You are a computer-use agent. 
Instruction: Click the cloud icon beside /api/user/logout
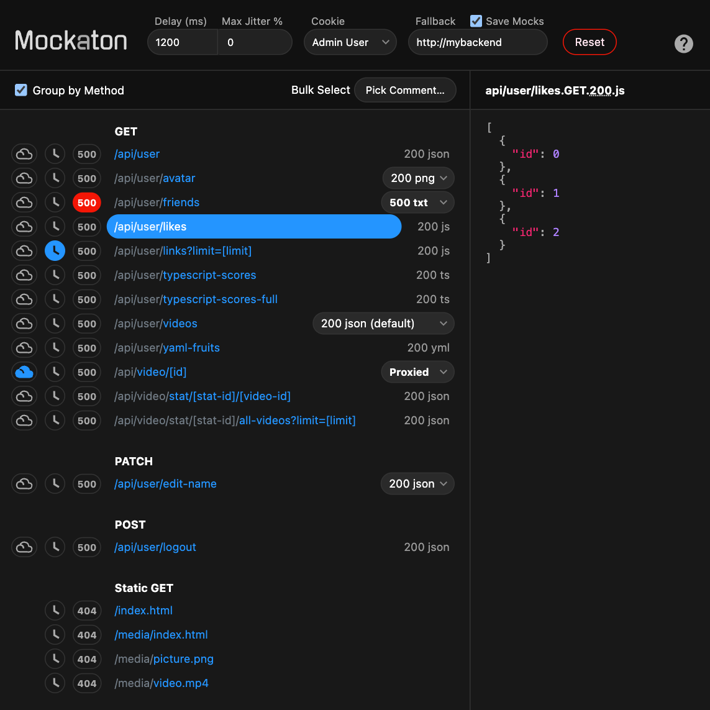point(24,547)
